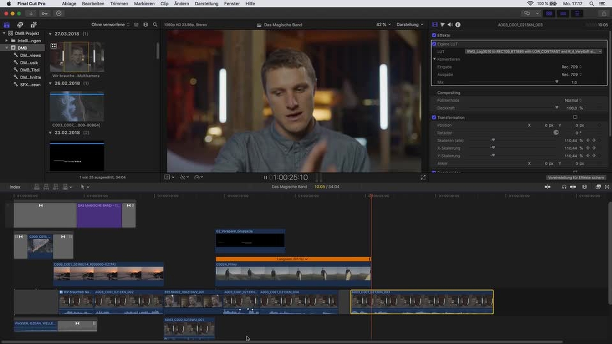
Task: Open the color inspector triangle icon
Action: coord(442,25)
